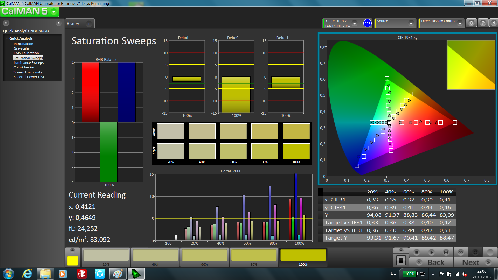Switch to the History 1 tab
498x280 pixels.
pyautogui.click(x=74, y=24)
